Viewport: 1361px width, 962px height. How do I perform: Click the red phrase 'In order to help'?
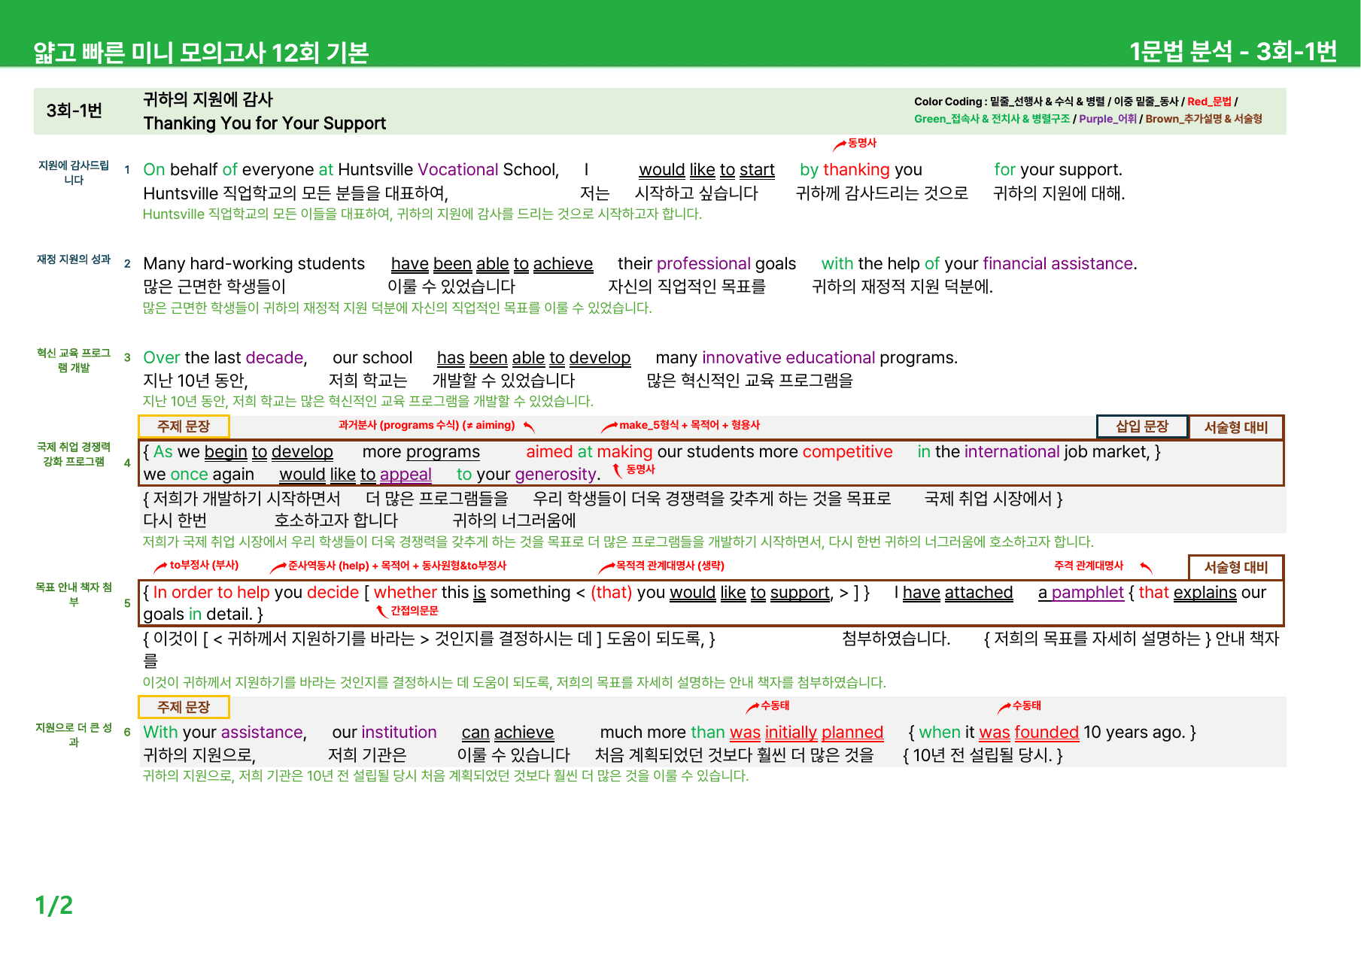click(x=211, y=593)
